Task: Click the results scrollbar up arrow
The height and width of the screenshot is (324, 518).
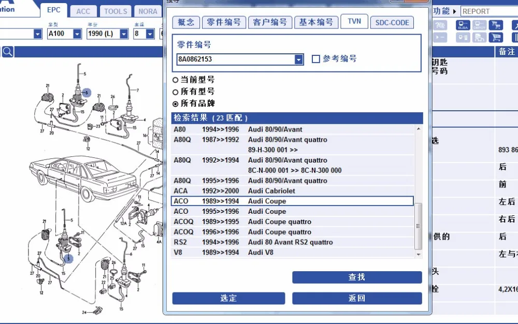Action: click(419, 129)
